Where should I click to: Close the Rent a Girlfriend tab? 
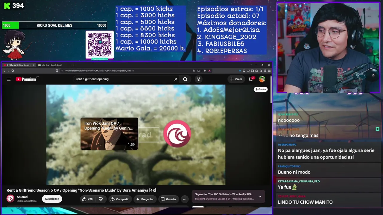coord(34,65)
